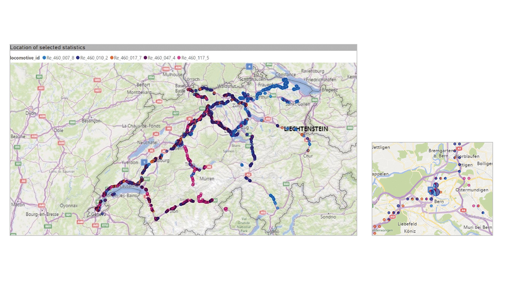Select Re_460_010_2 legend label
508x285 pixels.
(94, 58)
